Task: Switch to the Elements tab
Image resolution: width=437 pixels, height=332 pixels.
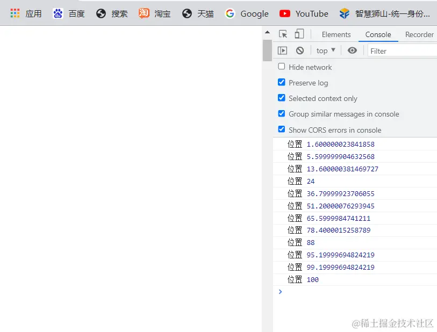Action: 336,34
